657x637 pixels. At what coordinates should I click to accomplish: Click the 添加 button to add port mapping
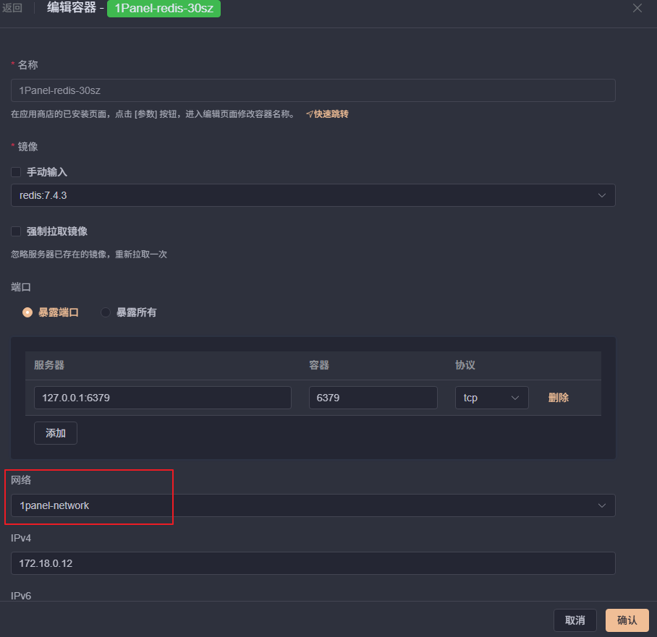coord(55,432)
